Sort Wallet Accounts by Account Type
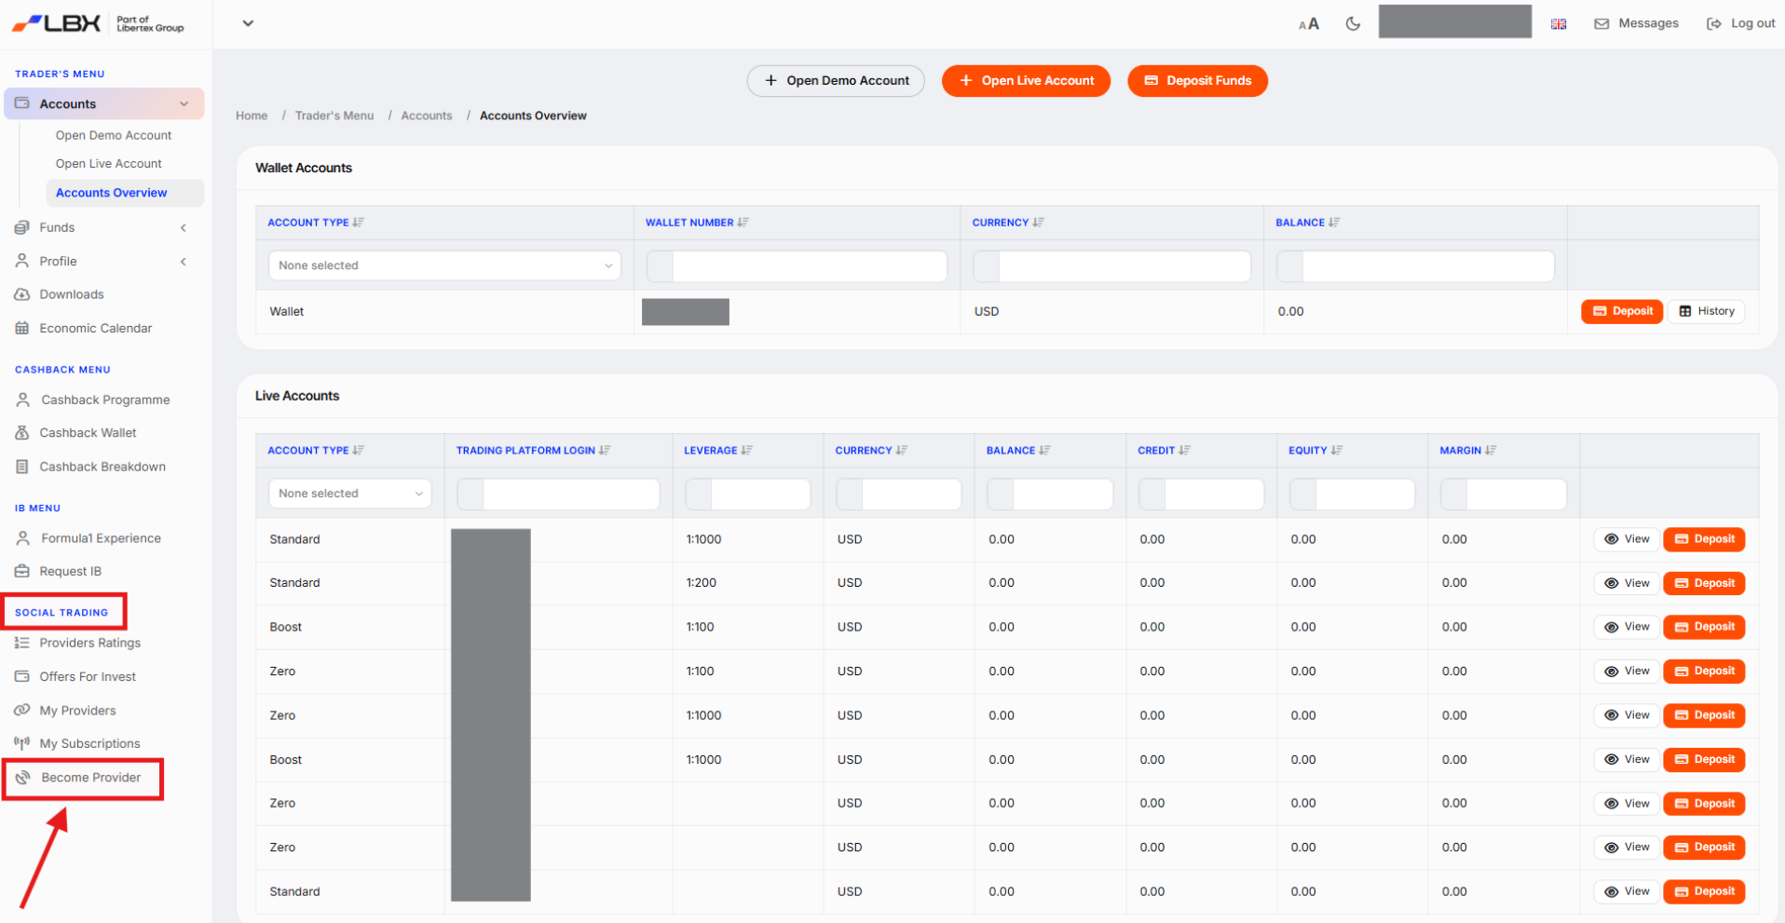 (x=316, y=223)
